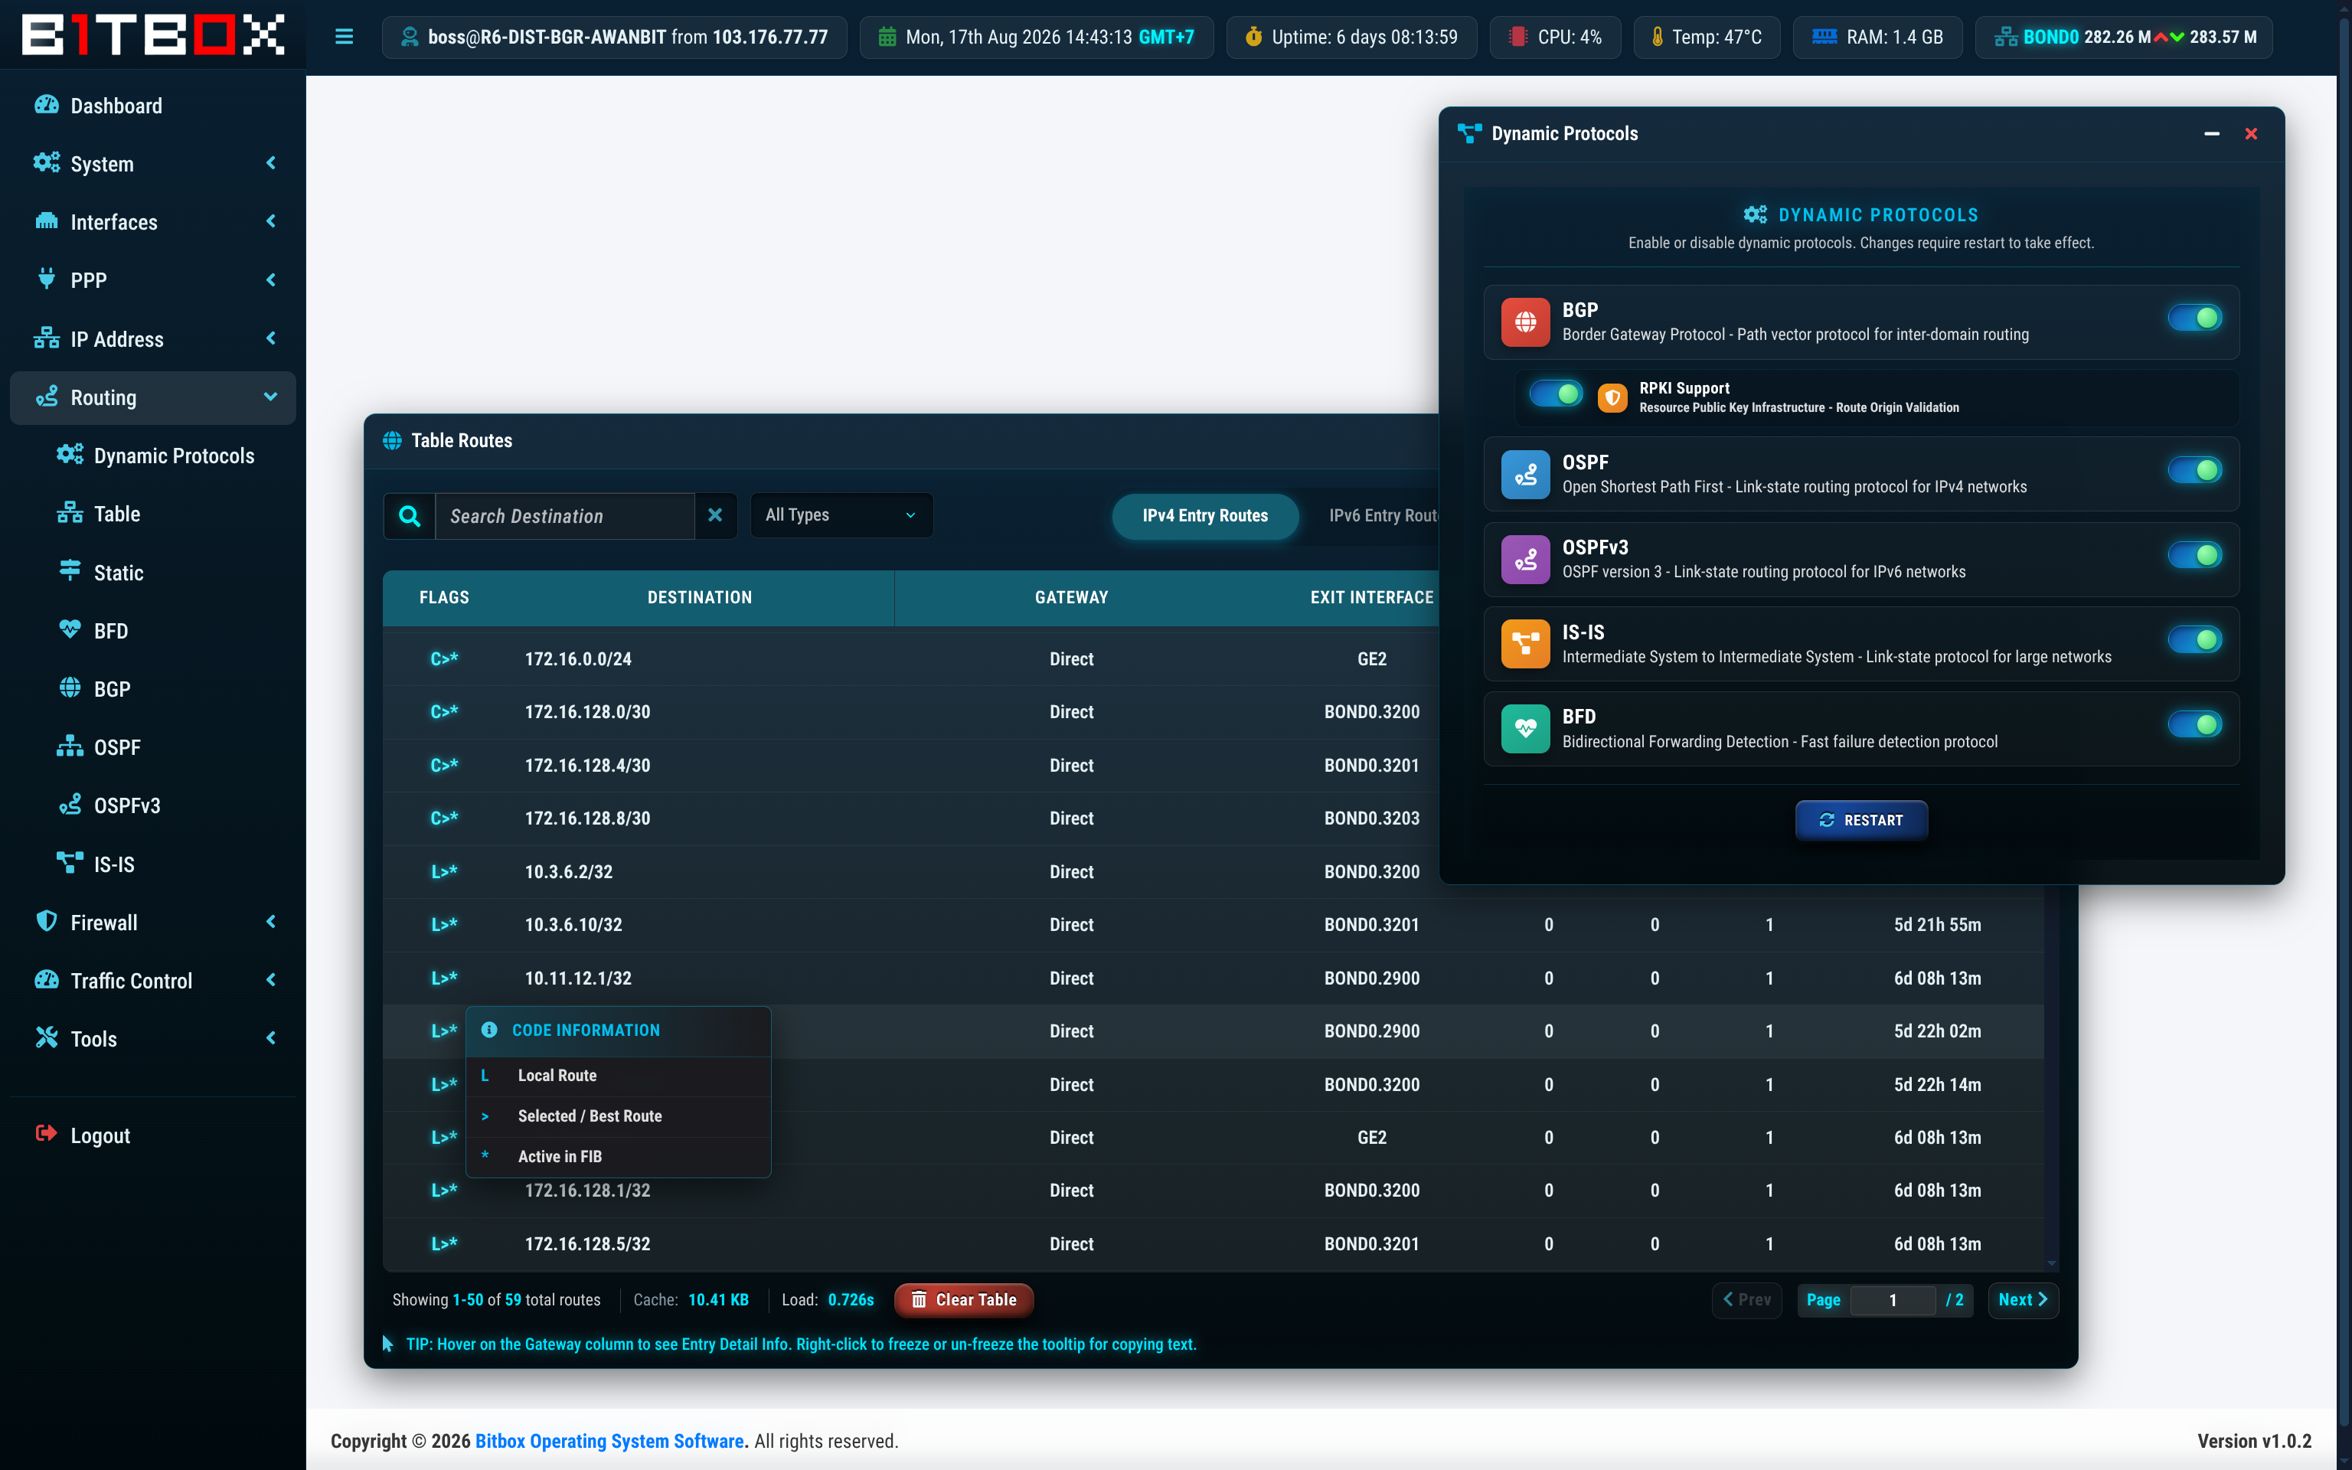Switch to the IPv6 Entry Routes tab

pyautogui.click(x=1382, y=515)
